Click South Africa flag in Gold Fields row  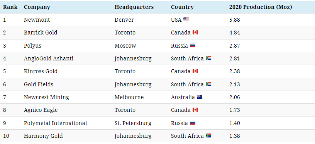208,84
